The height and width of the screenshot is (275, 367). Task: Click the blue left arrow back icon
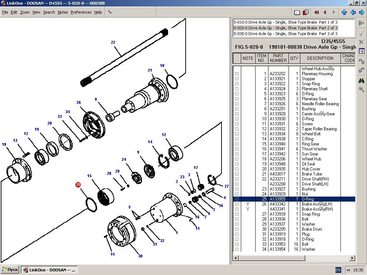[353, 13]
